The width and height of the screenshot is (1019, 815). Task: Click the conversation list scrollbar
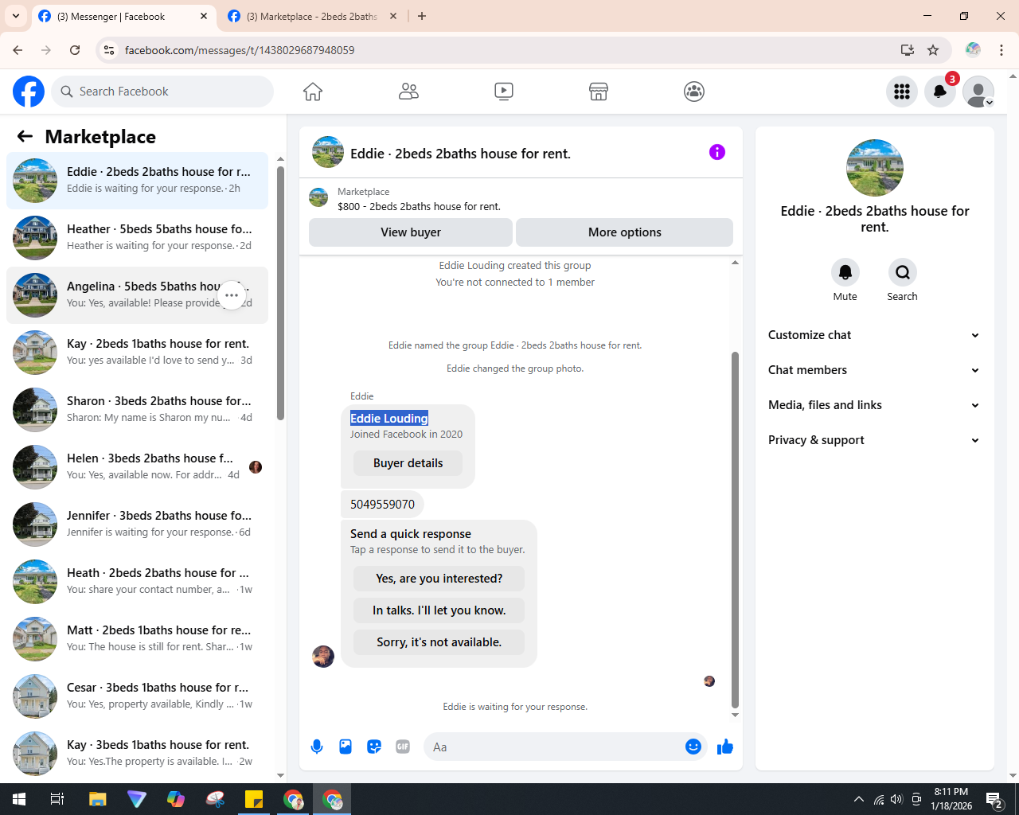click(x=280, y=293)
